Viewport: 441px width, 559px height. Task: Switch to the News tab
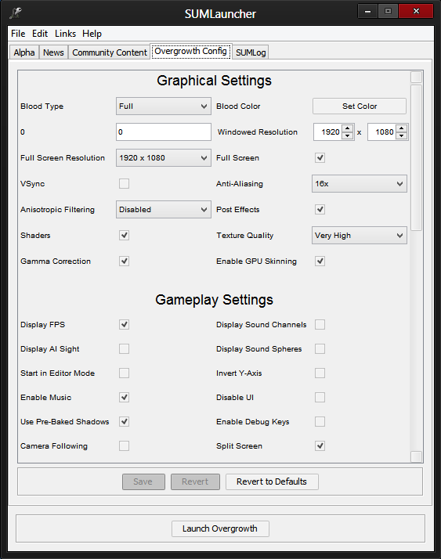[x=53, y=52]
